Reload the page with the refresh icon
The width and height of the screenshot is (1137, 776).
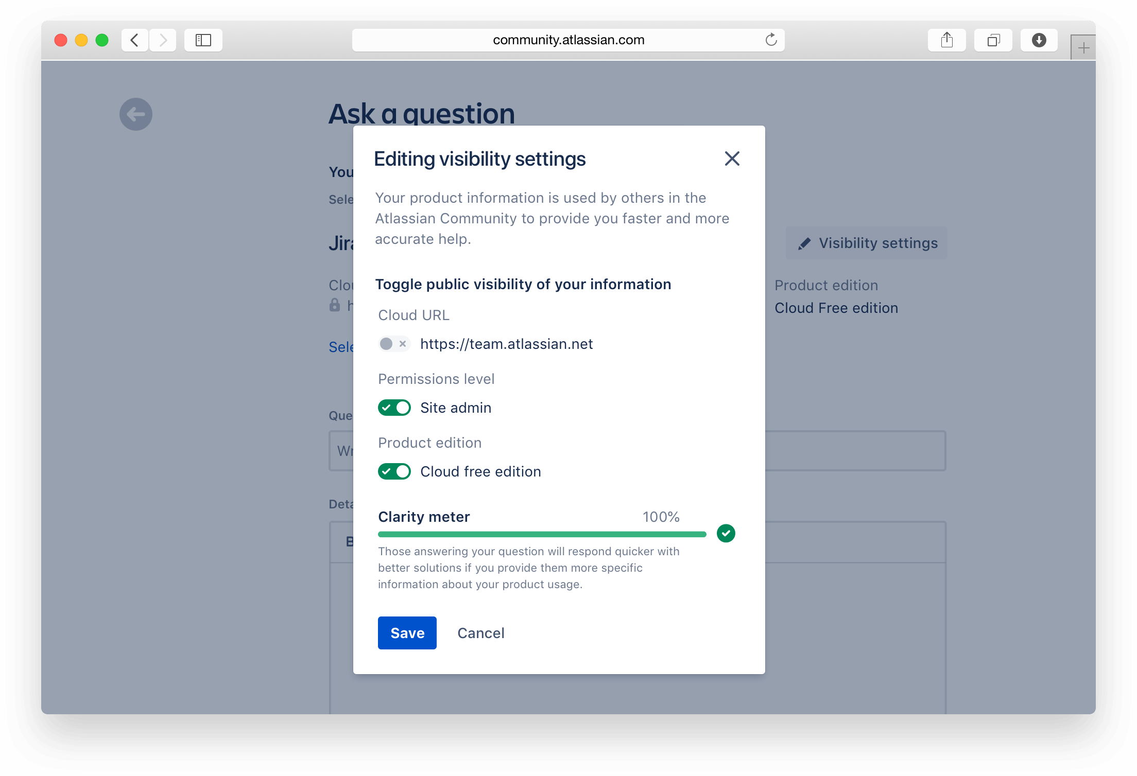(771, 40)
